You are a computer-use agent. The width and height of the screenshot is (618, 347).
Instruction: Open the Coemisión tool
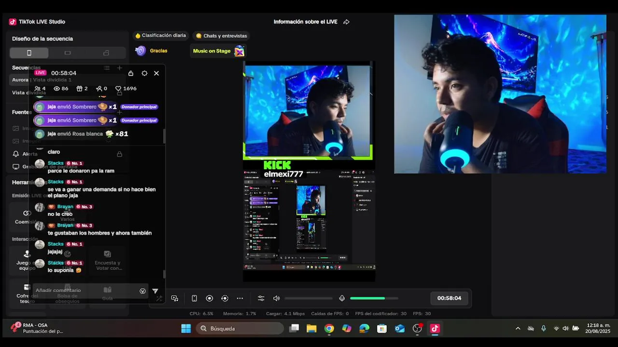27,217
